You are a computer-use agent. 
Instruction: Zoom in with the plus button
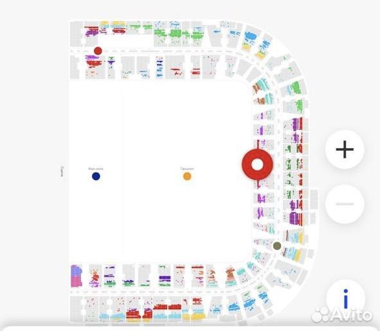pos(345,149)
